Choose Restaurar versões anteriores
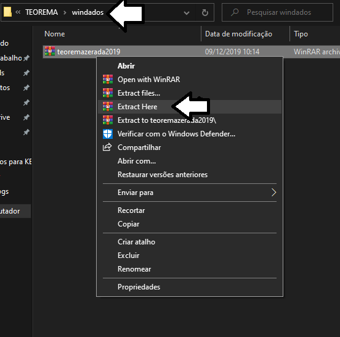The height and width of the screenshot is (337, 340). click(x=190, y=175)
